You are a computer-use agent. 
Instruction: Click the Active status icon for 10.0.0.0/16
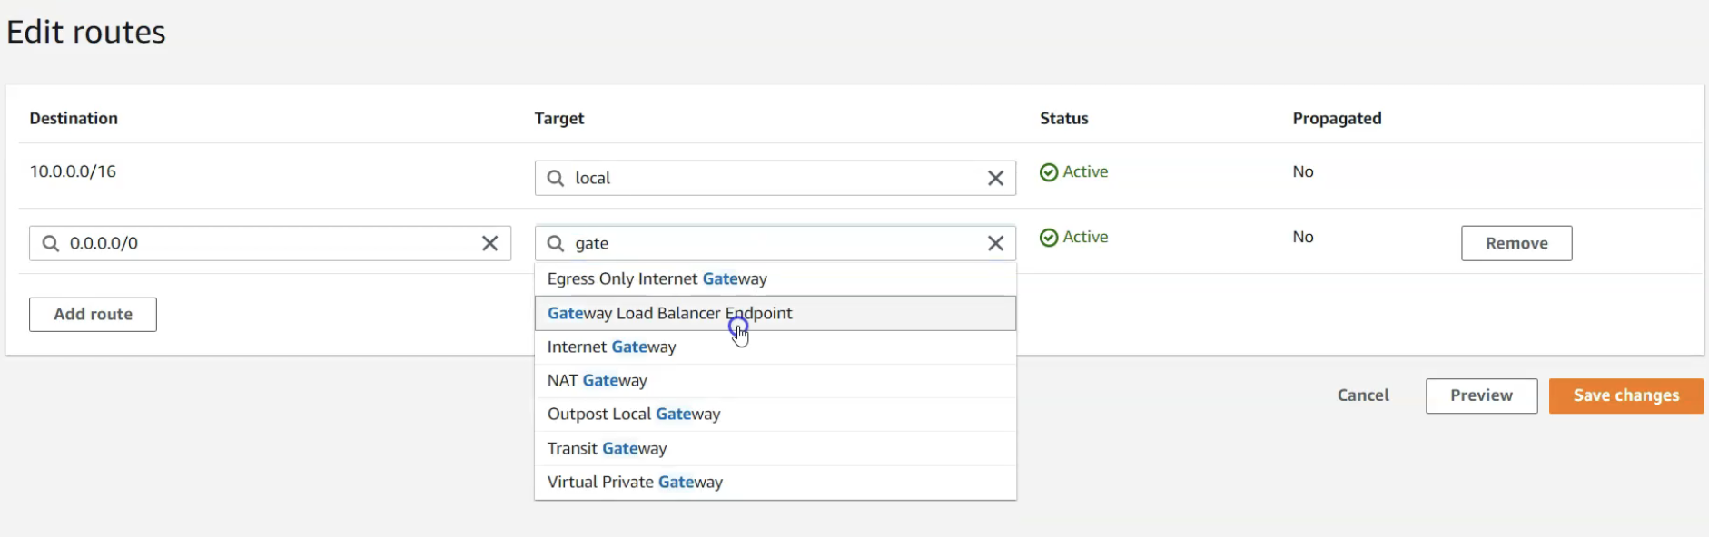click(x=1049, y=172)
